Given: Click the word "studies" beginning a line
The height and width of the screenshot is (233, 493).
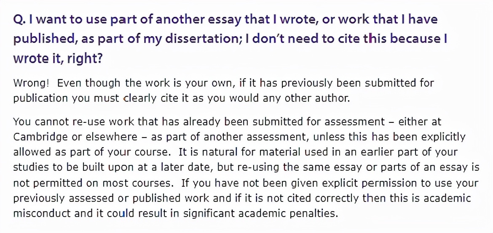Looking at the screenshot, I should point(28,167).
